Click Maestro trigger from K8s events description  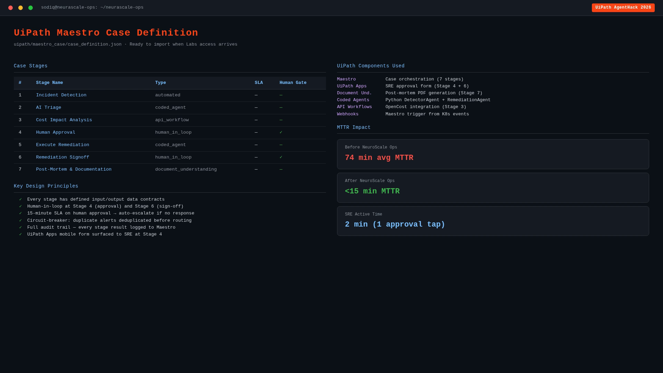click(x=427, y=114)
